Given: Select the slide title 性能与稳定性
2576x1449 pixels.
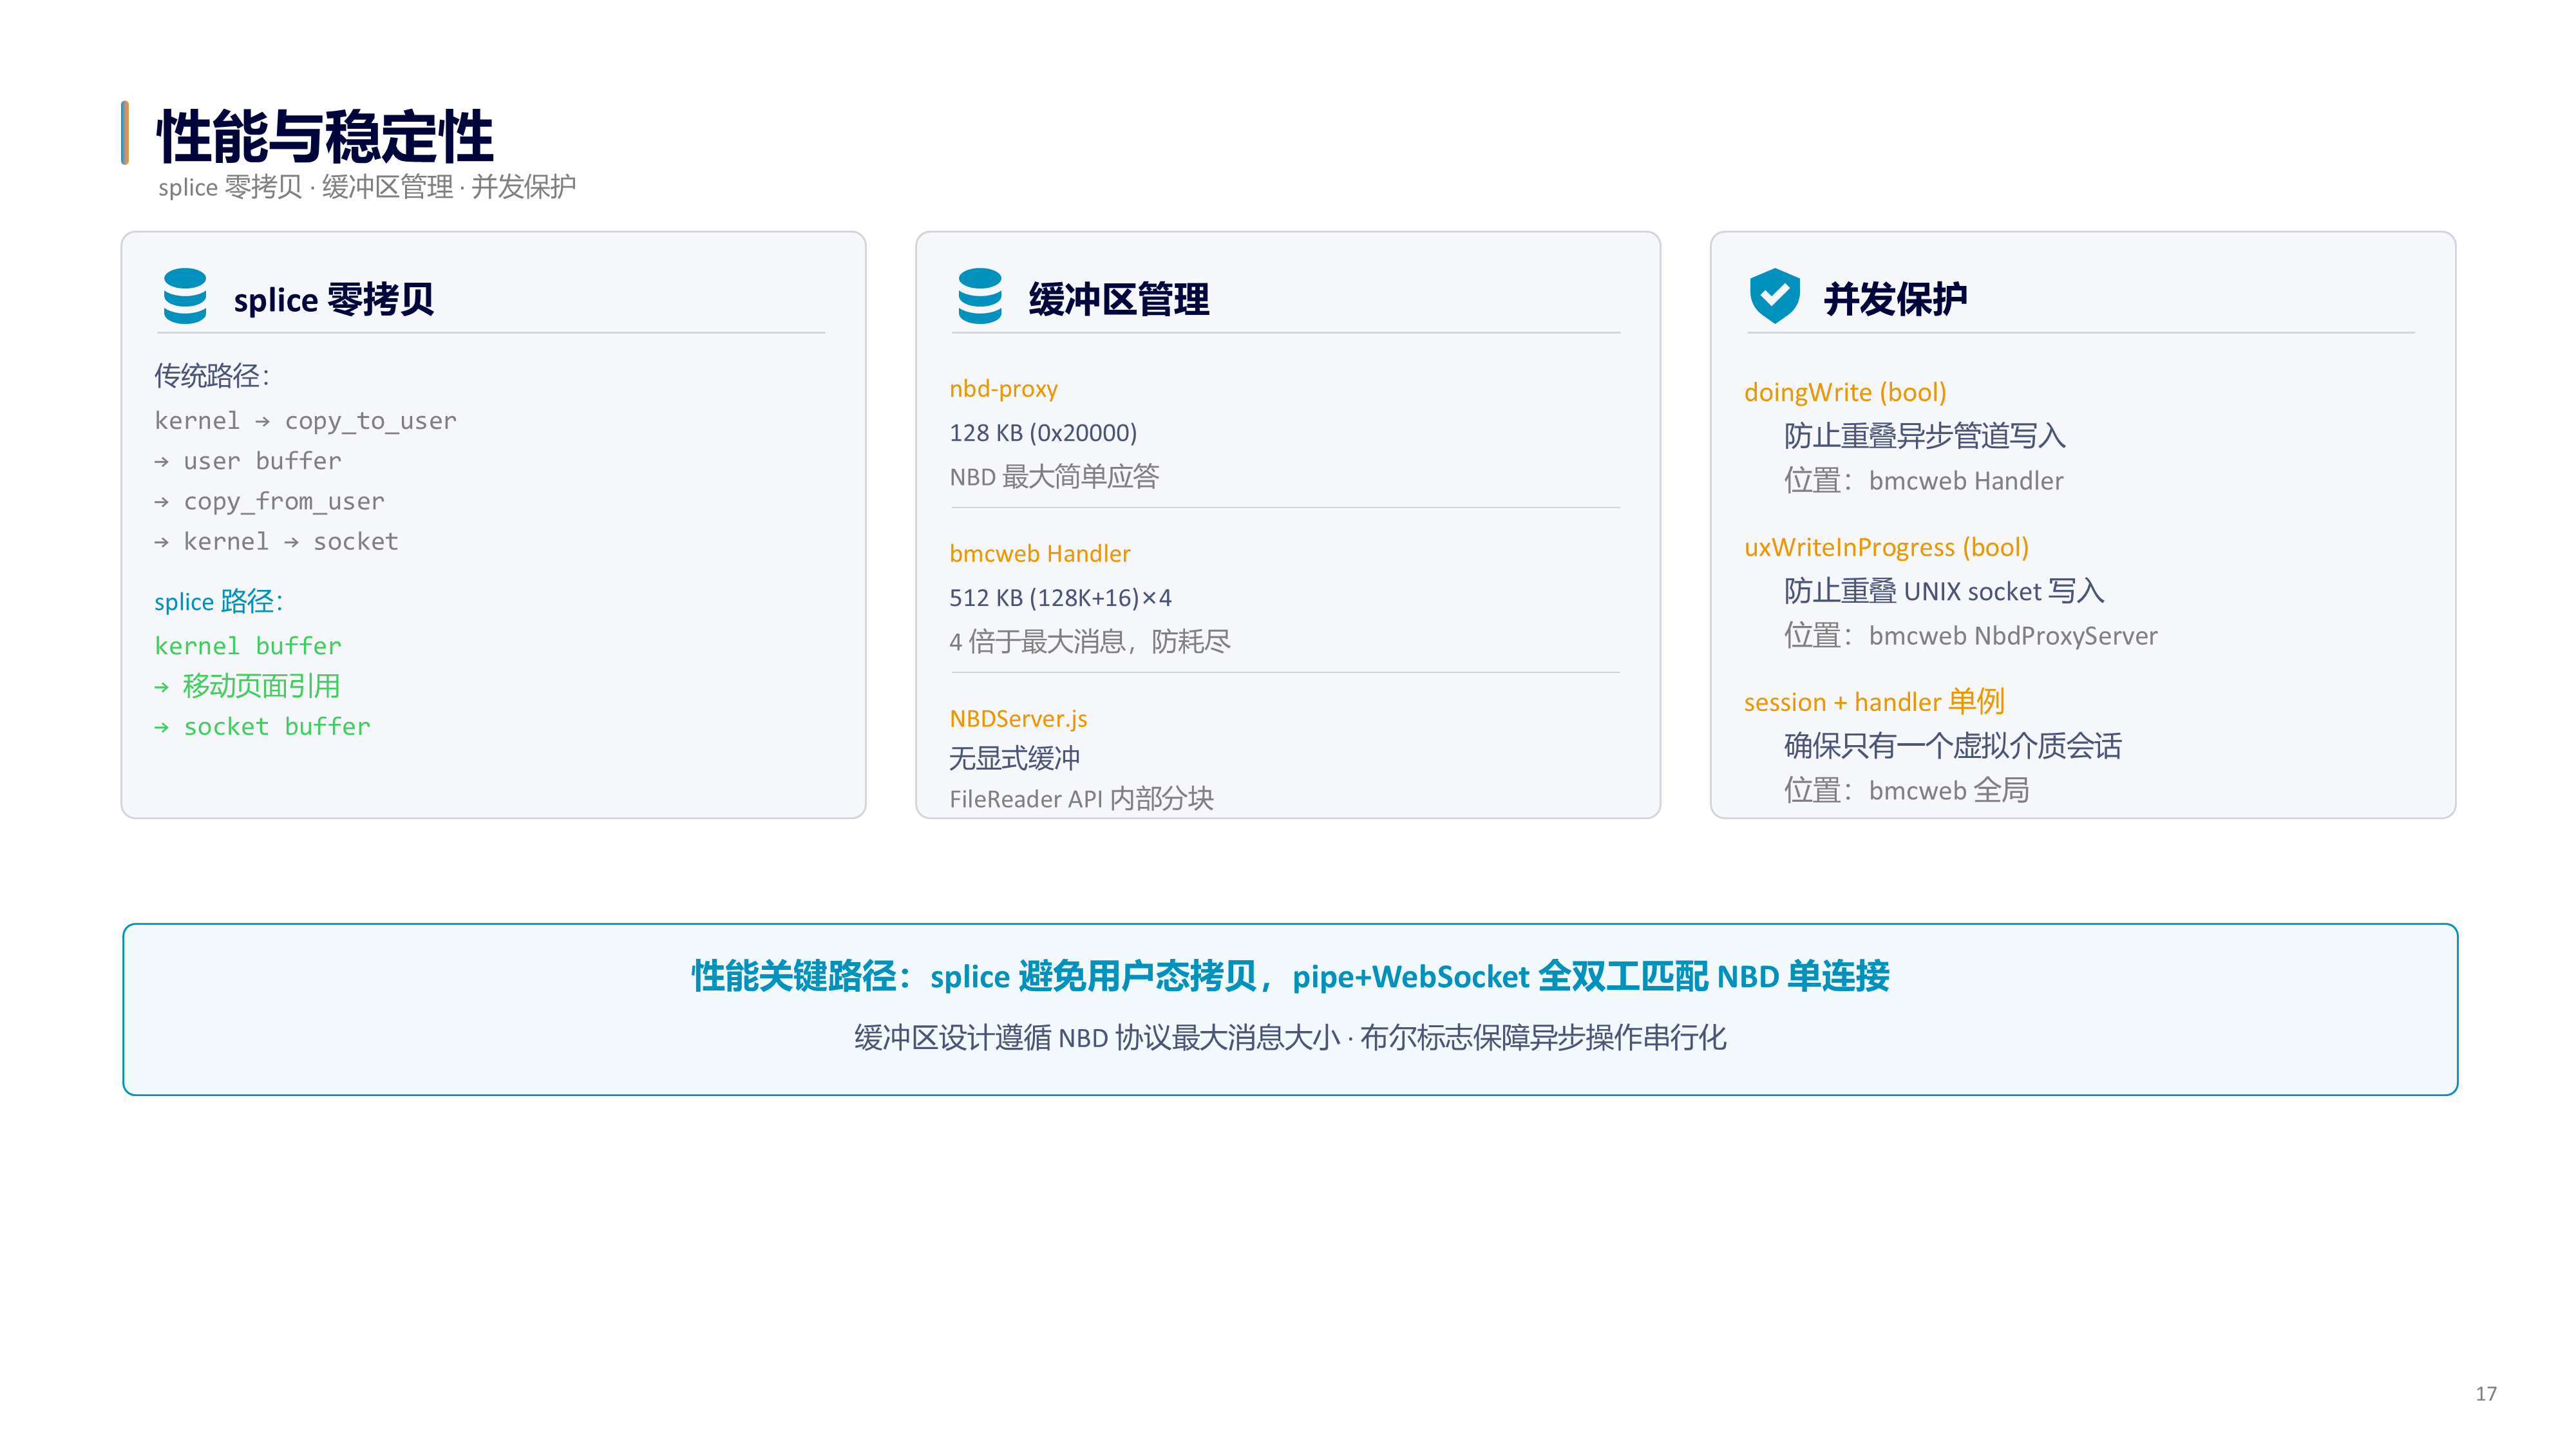Looking at the screenshot, I should (x=325, y=136).
